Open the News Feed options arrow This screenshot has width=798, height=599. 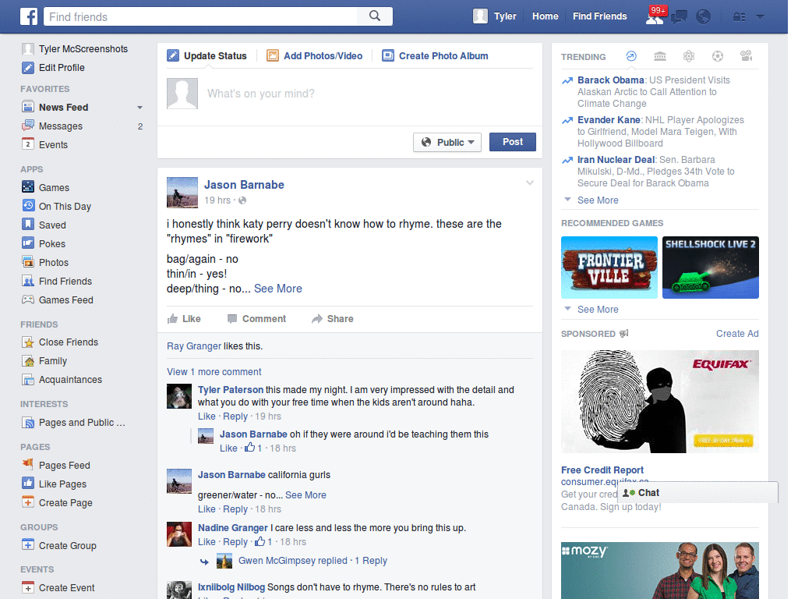(139, 108)
